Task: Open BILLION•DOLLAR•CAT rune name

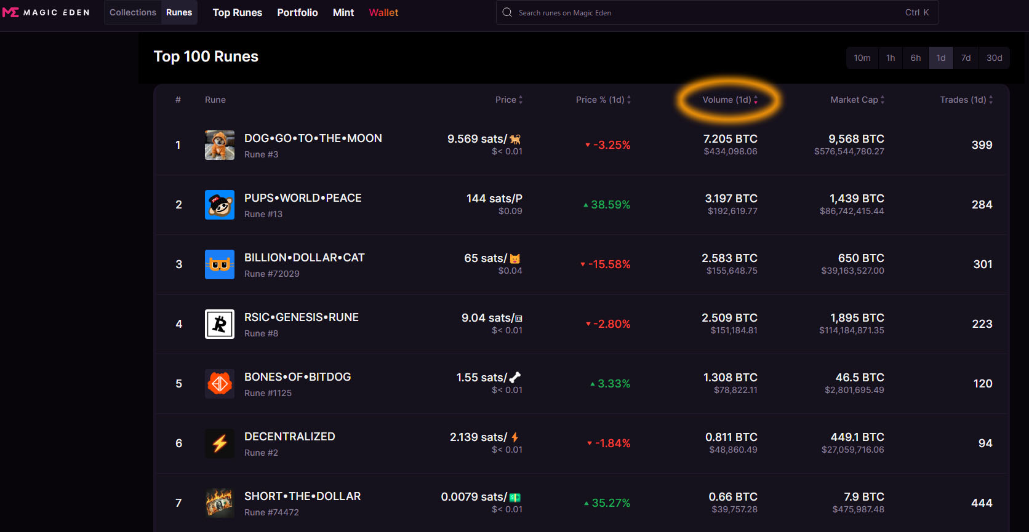Action: click(305, 258)
